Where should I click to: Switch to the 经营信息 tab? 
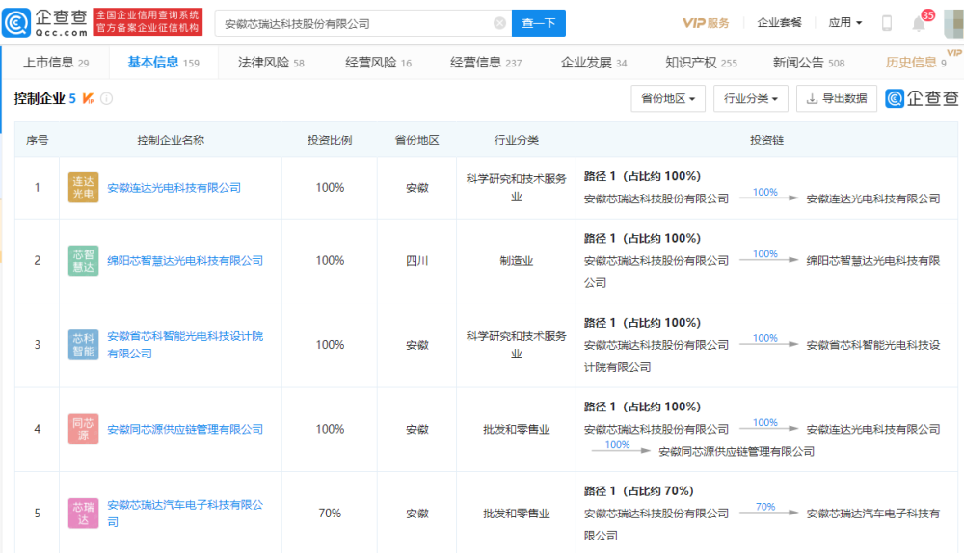pyautogui.click(x=486, y=62)
